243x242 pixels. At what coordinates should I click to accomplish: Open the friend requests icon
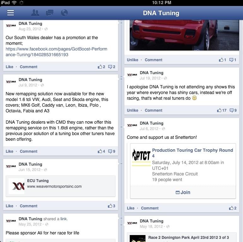pos(35,13)
